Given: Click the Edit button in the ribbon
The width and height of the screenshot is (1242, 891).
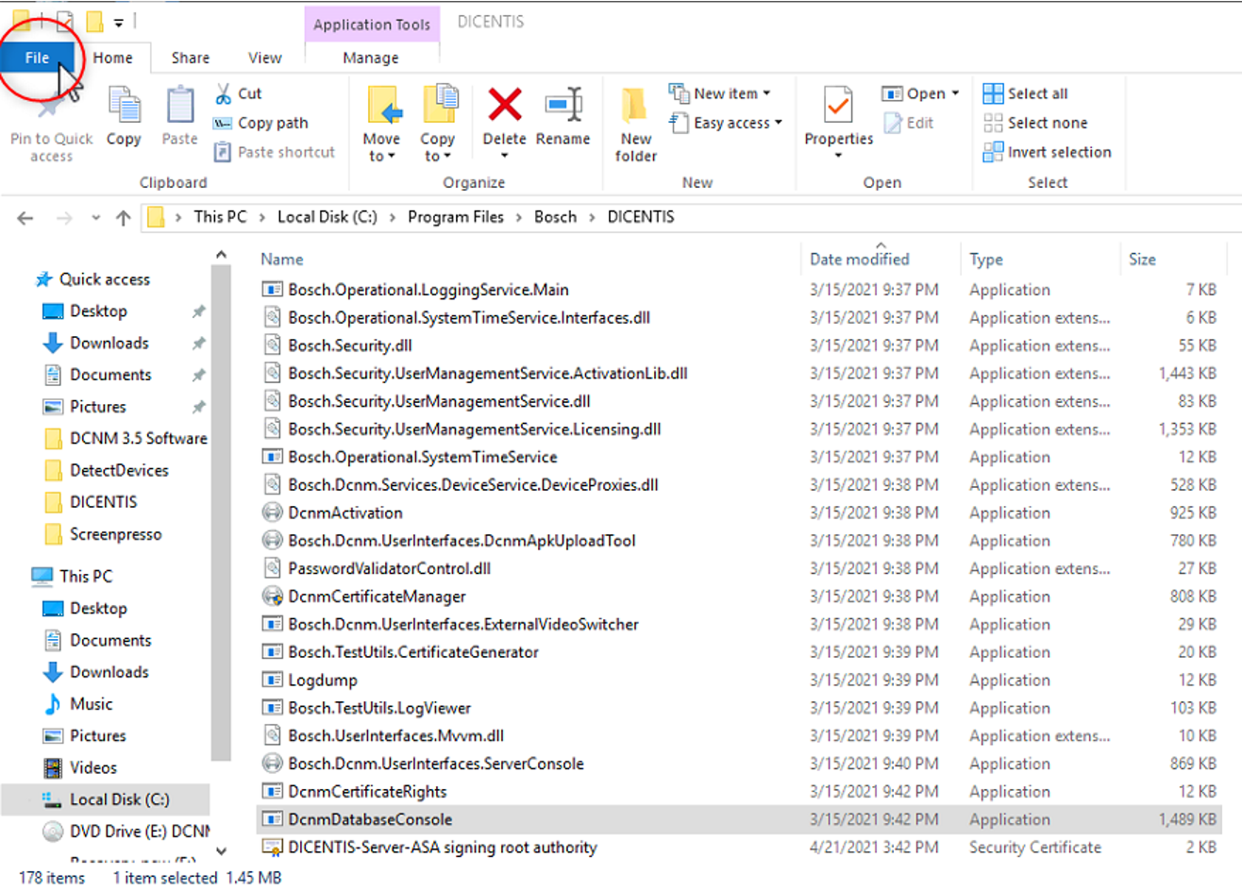Looking at the screenshot, I should tap(909, 123).
